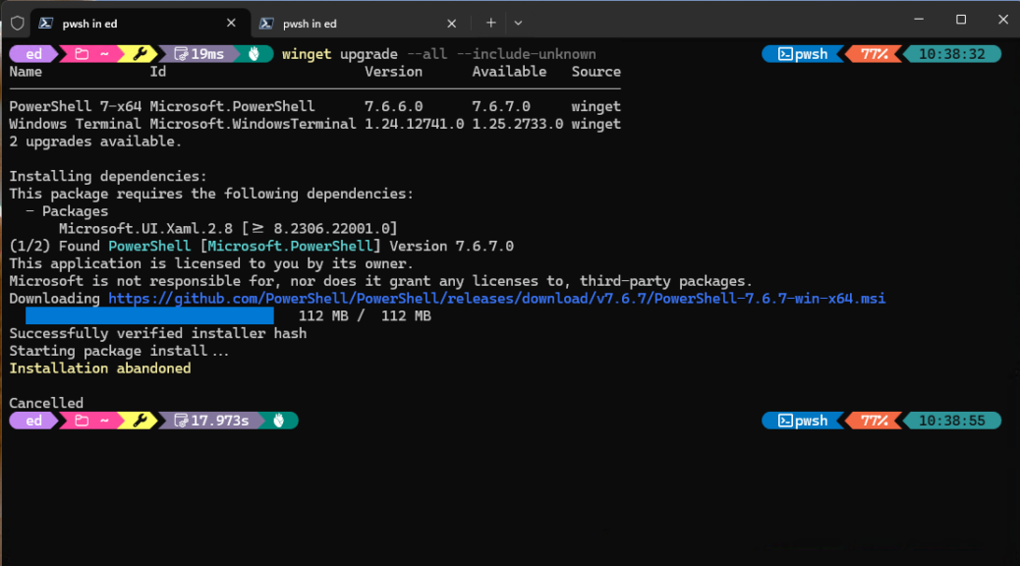The width and height of the screenshot is (1020, 566).
Task: Click the bottom prompt 'ed' user segment
Action: pos(33,421)
